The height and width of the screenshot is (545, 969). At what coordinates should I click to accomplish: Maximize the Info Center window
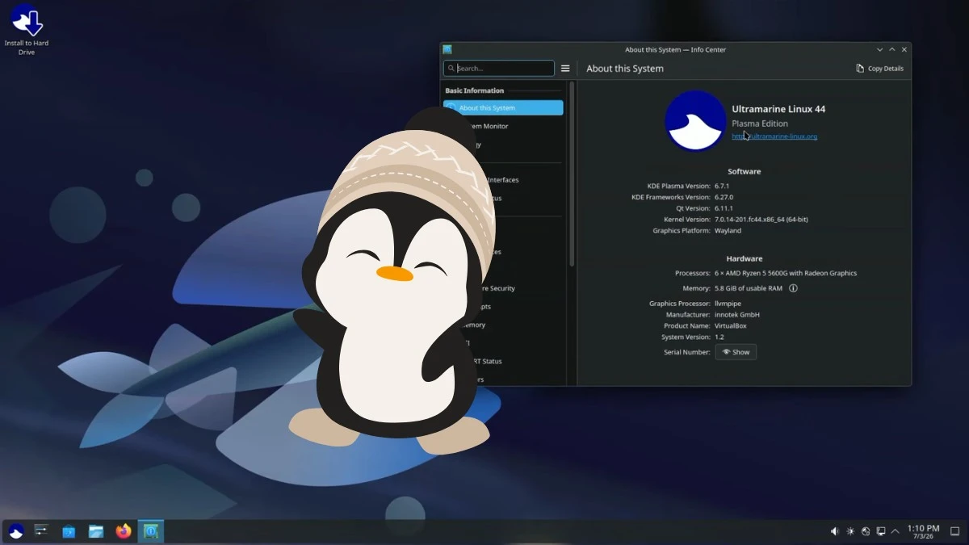coord(892,49)
